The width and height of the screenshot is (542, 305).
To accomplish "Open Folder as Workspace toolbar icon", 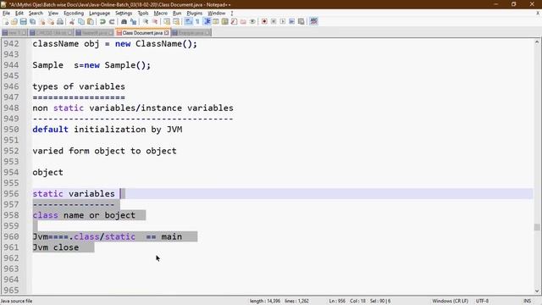I will [243, 21].
